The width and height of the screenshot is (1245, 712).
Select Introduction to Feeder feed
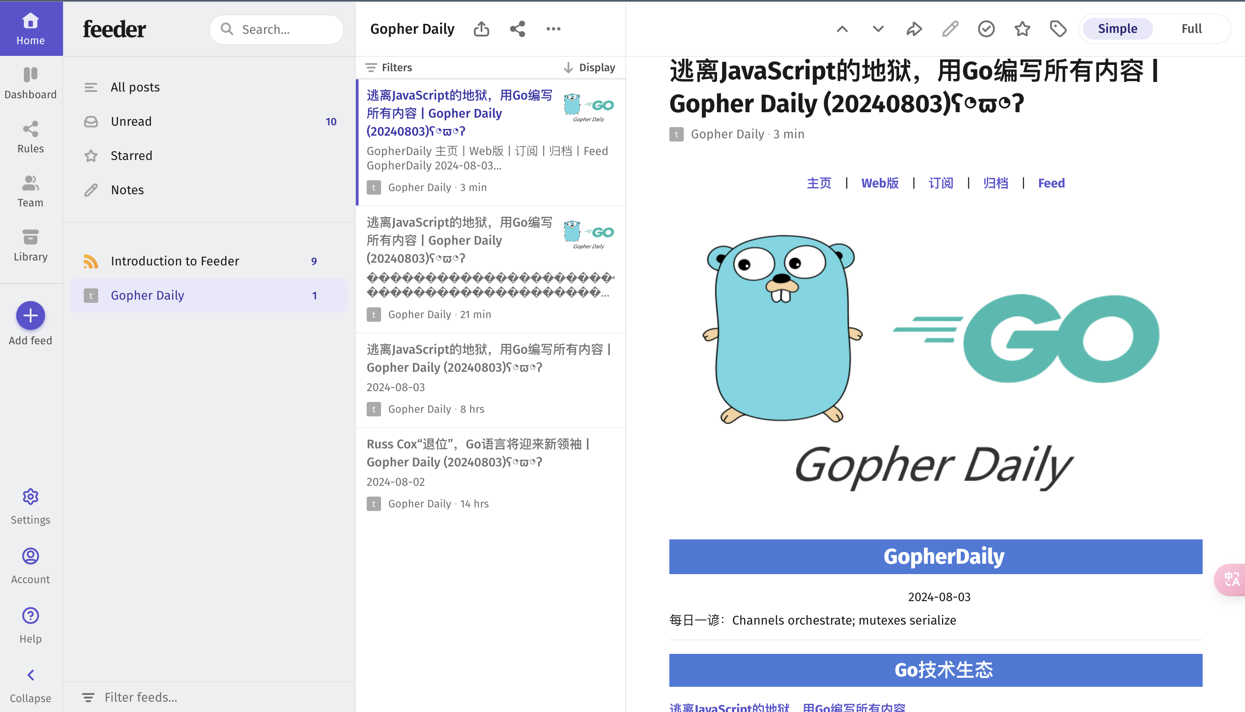(x=209, y=261)
